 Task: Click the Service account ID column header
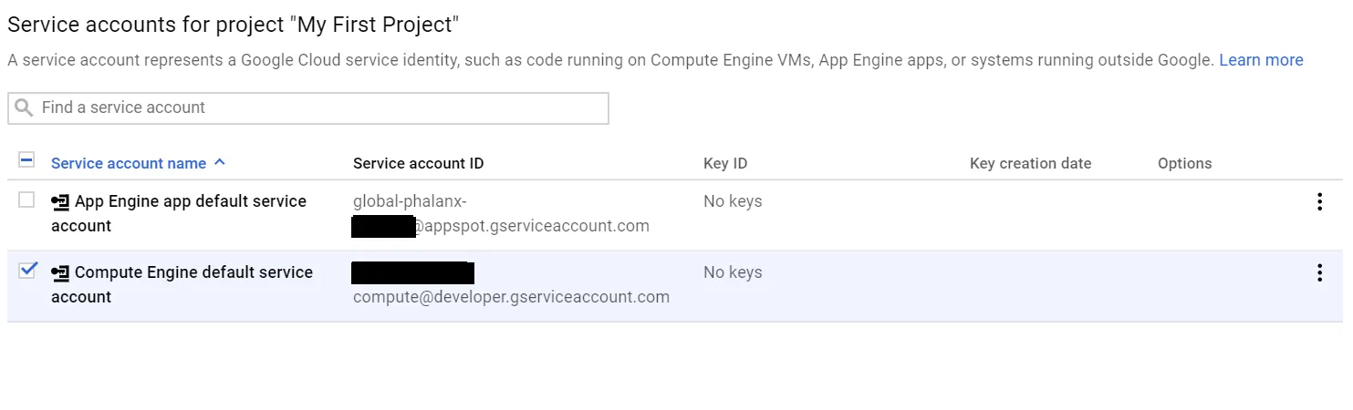(x=418, y=164)
